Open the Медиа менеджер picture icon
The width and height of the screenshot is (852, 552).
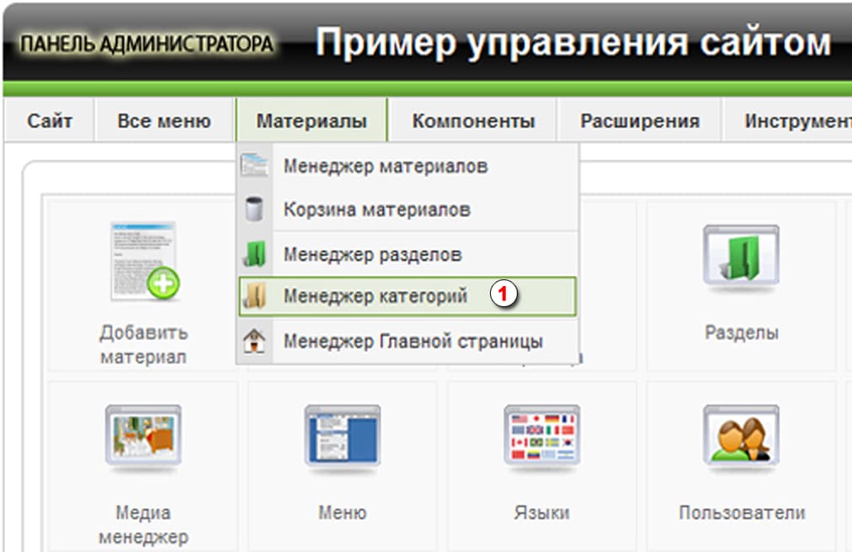click(142, 437)
